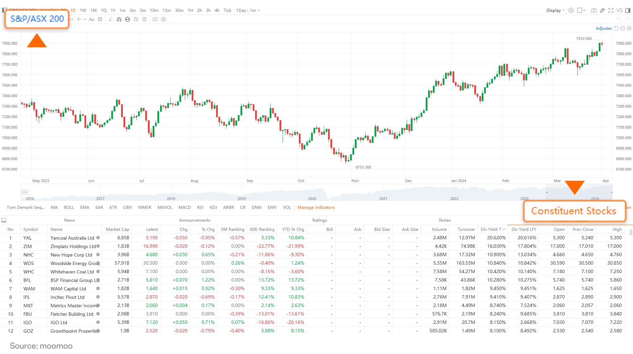The width and height of the screenshot is (633, 354).
Task: Expand the Display dropdown
Action: pos(556,10)
